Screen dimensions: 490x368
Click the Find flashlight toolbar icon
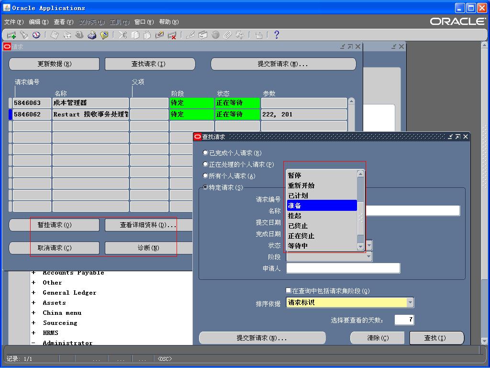pos(24,35)
